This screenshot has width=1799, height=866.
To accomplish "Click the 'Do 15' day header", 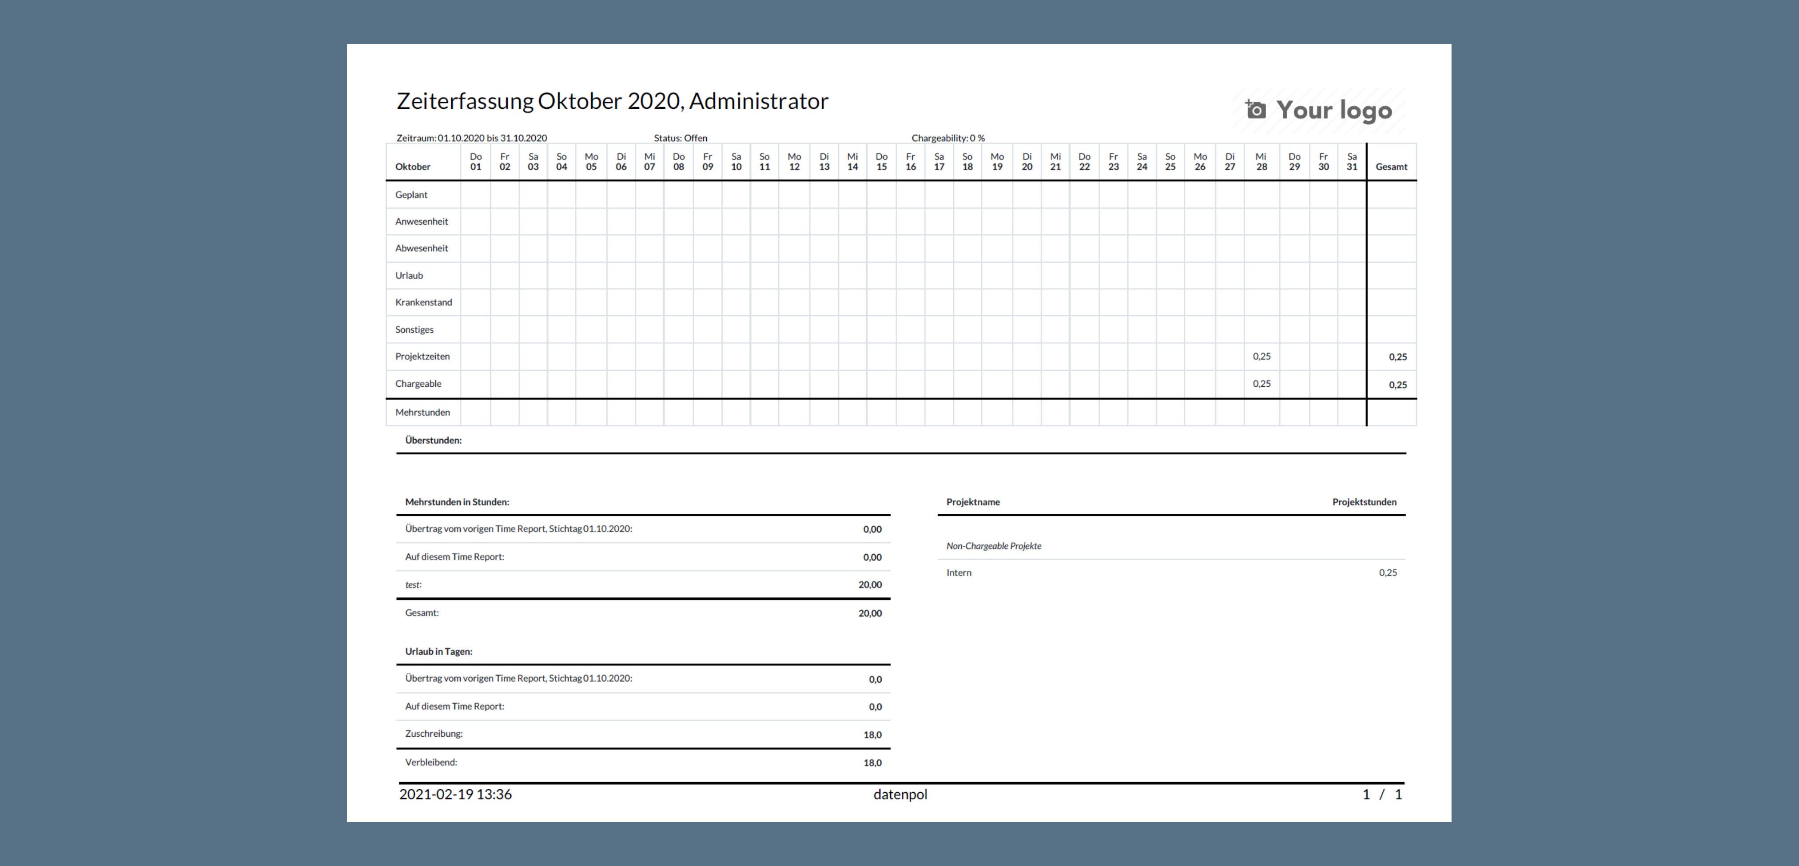I will (x=881, y=161).
